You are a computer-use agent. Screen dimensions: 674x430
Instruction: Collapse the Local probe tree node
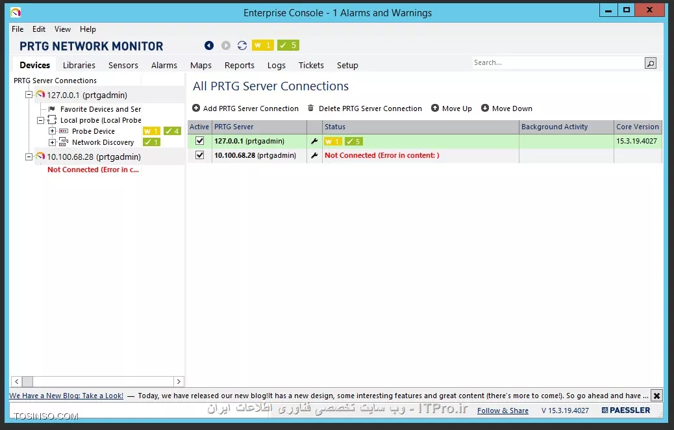pyautogui.click(x=40, y=120)
